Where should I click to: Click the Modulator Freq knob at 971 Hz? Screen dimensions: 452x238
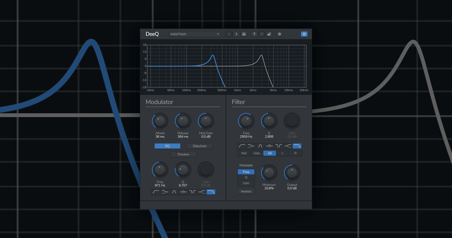(x=160, y=170)
